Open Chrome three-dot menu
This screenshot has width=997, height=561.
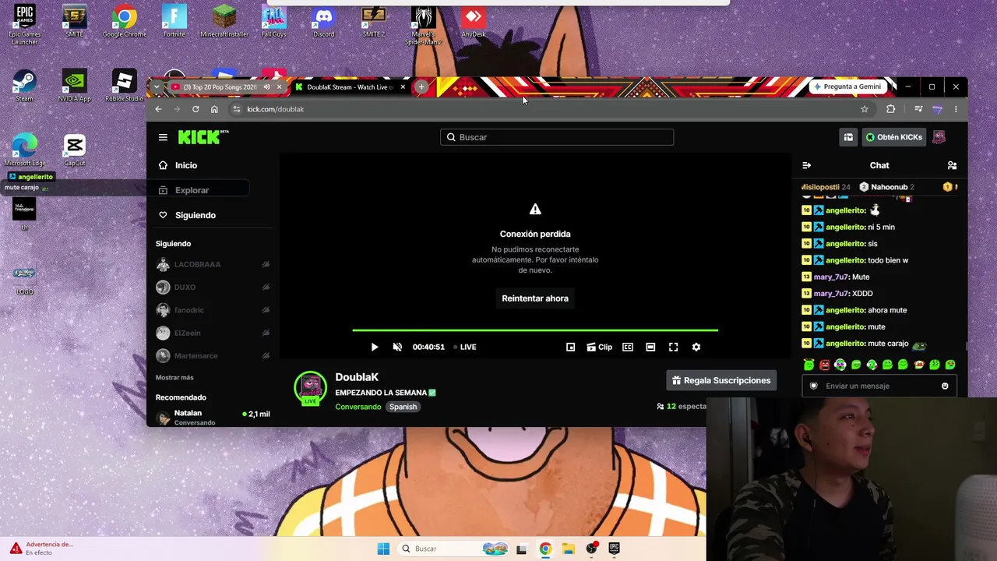[956, 109]
